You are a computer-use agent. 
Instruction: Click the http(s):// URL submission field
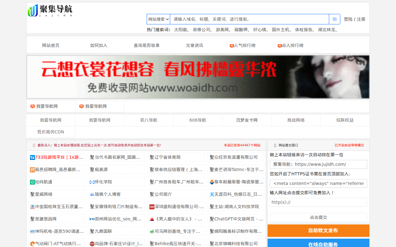[x=318, y=202]
